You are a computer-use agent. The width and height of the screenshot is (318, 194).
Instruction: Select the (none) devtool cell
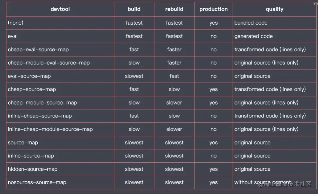pyautogui.click(x=60, y=23)
